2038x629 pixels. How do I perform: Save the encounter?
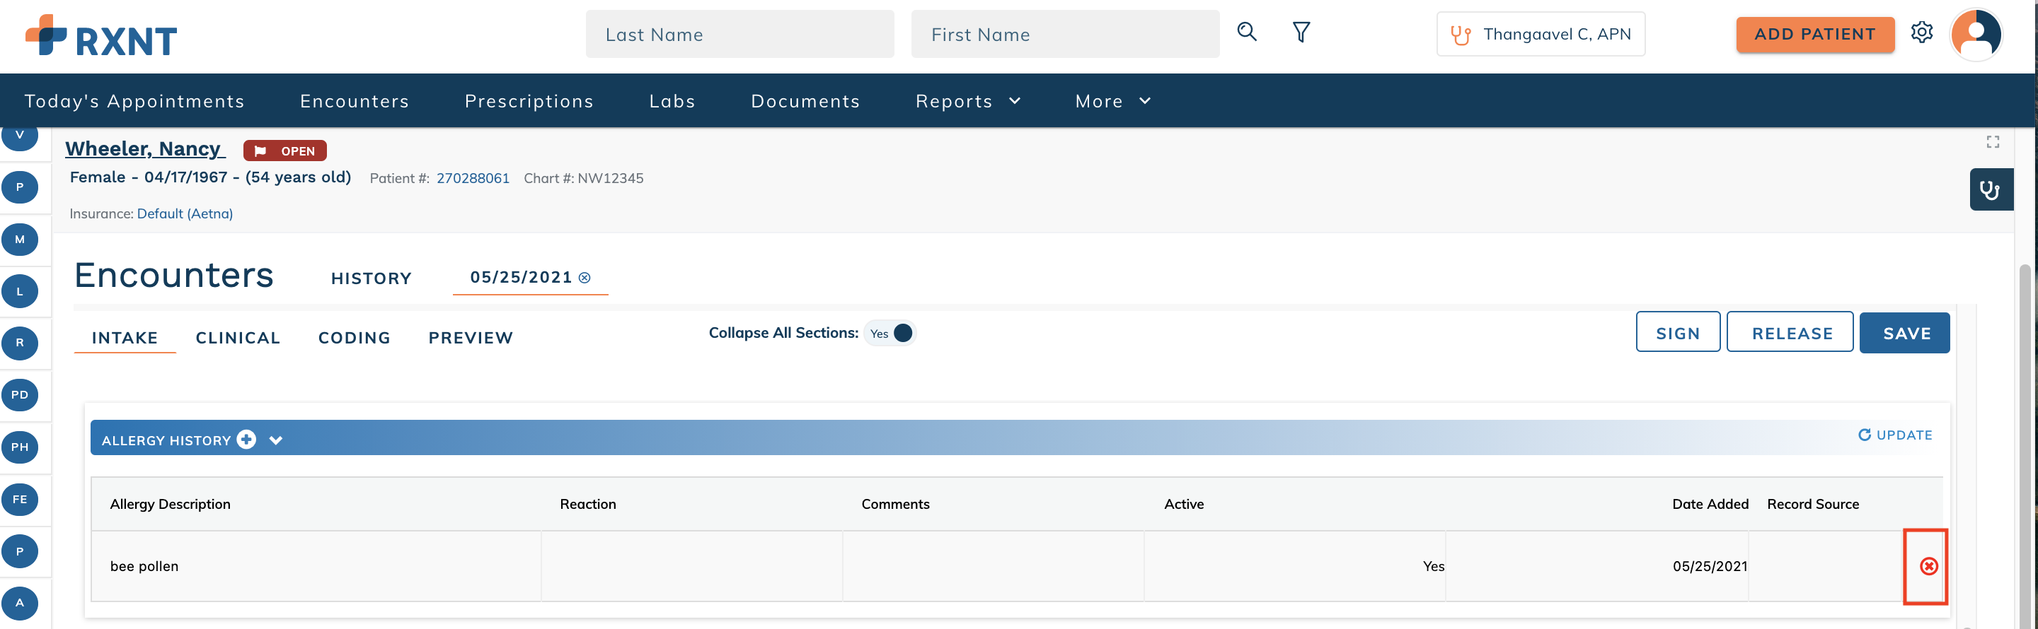pyautogui.click(x=1904, y=333)
